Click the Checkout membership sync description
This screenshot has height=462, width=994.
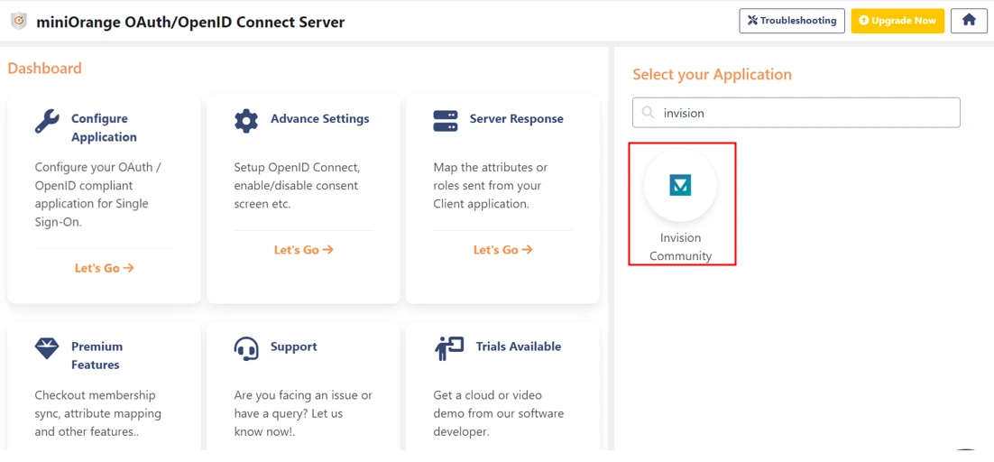pos(97,414)
